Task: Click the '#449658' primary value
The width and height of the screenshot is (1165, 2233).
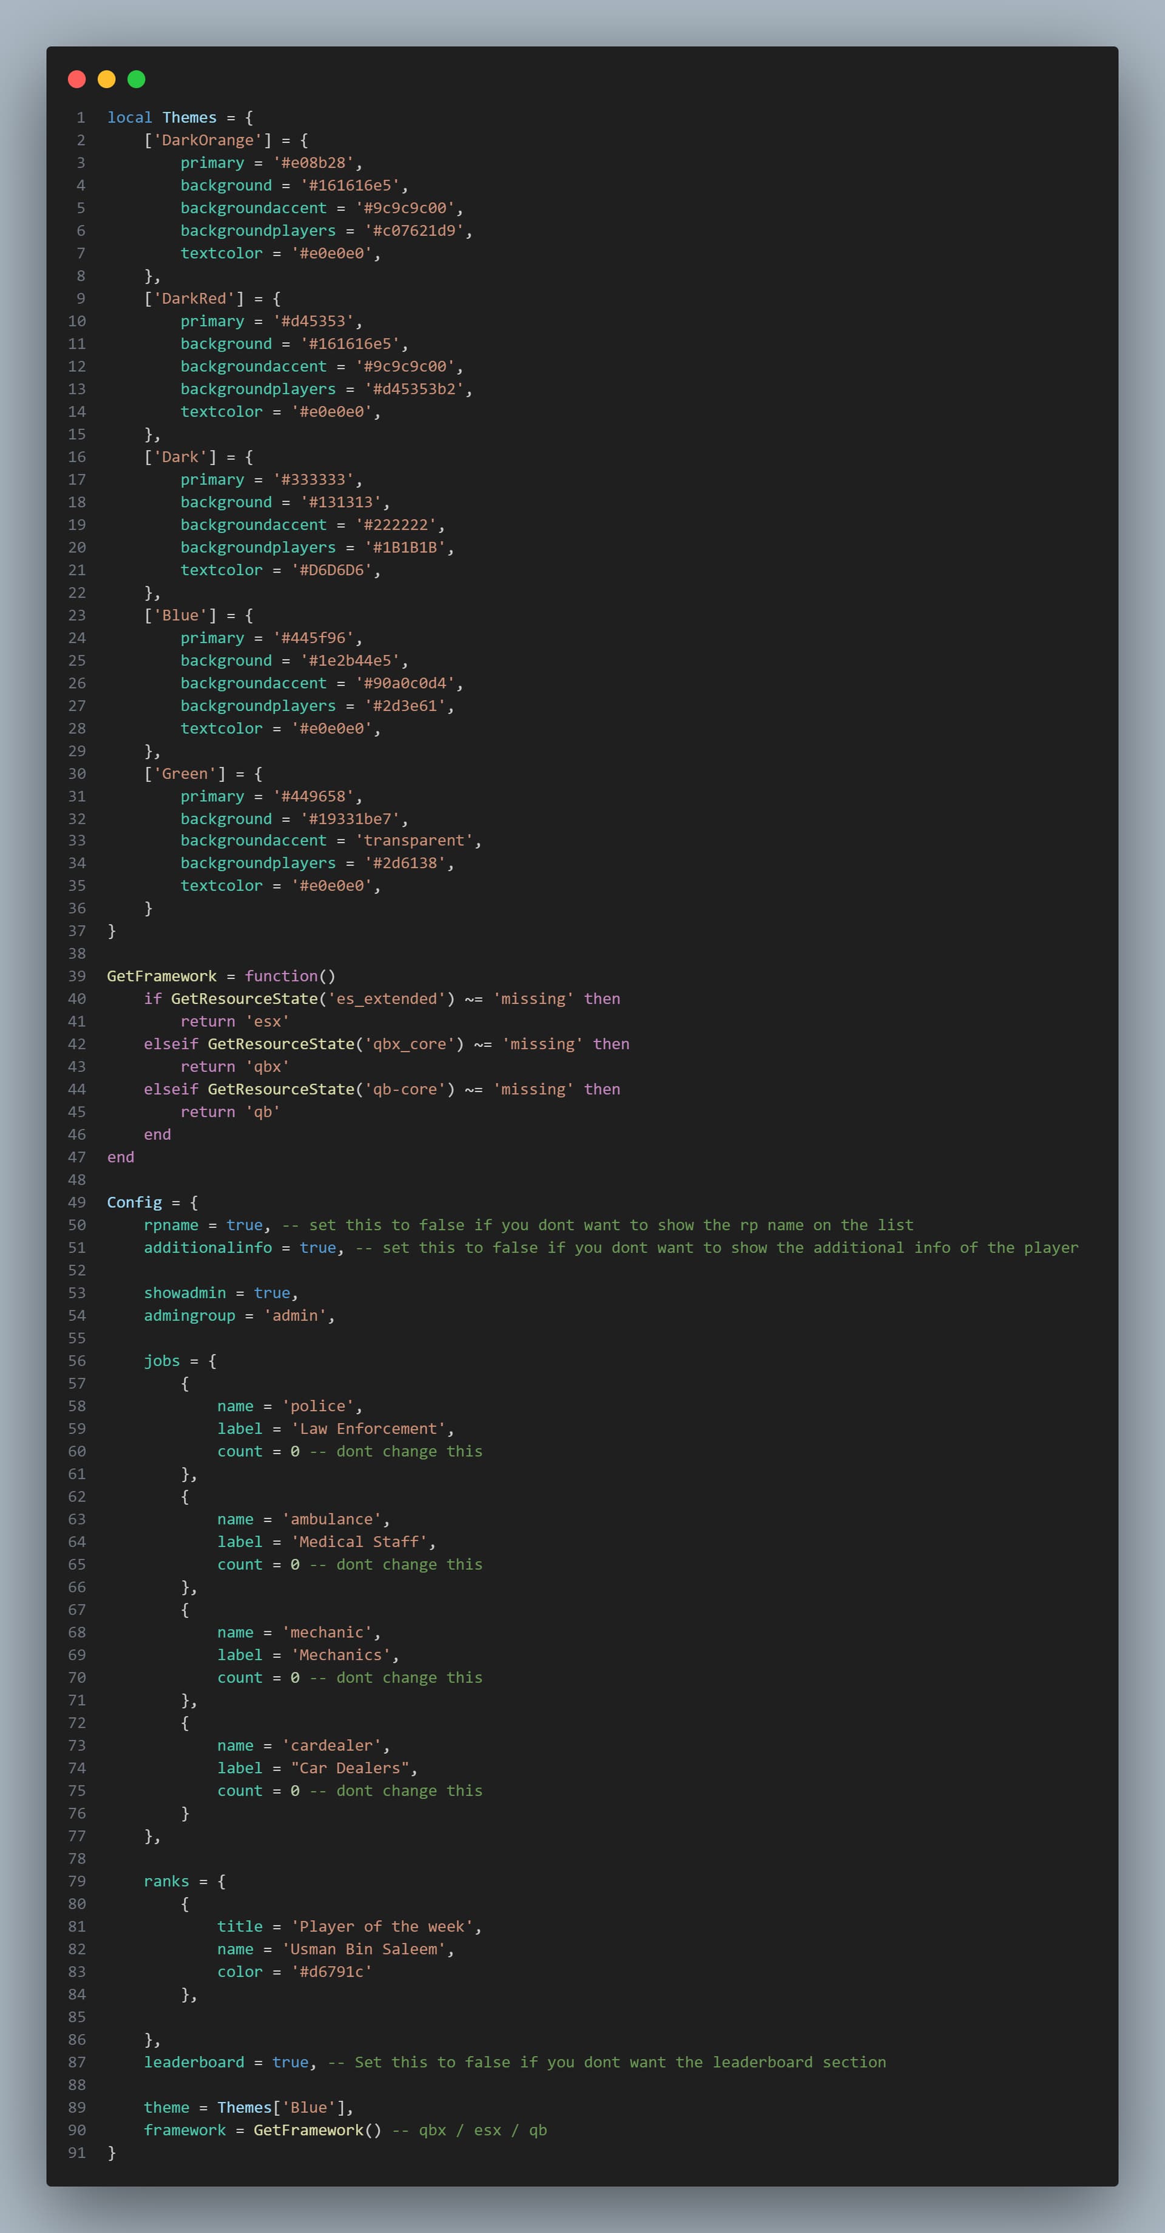Action: (x=313, y=797)
